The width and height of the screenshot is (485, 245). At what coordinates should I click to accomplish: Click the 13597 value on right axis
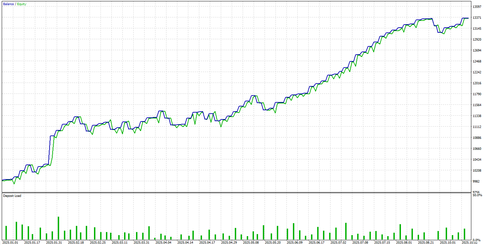point(478,6)
